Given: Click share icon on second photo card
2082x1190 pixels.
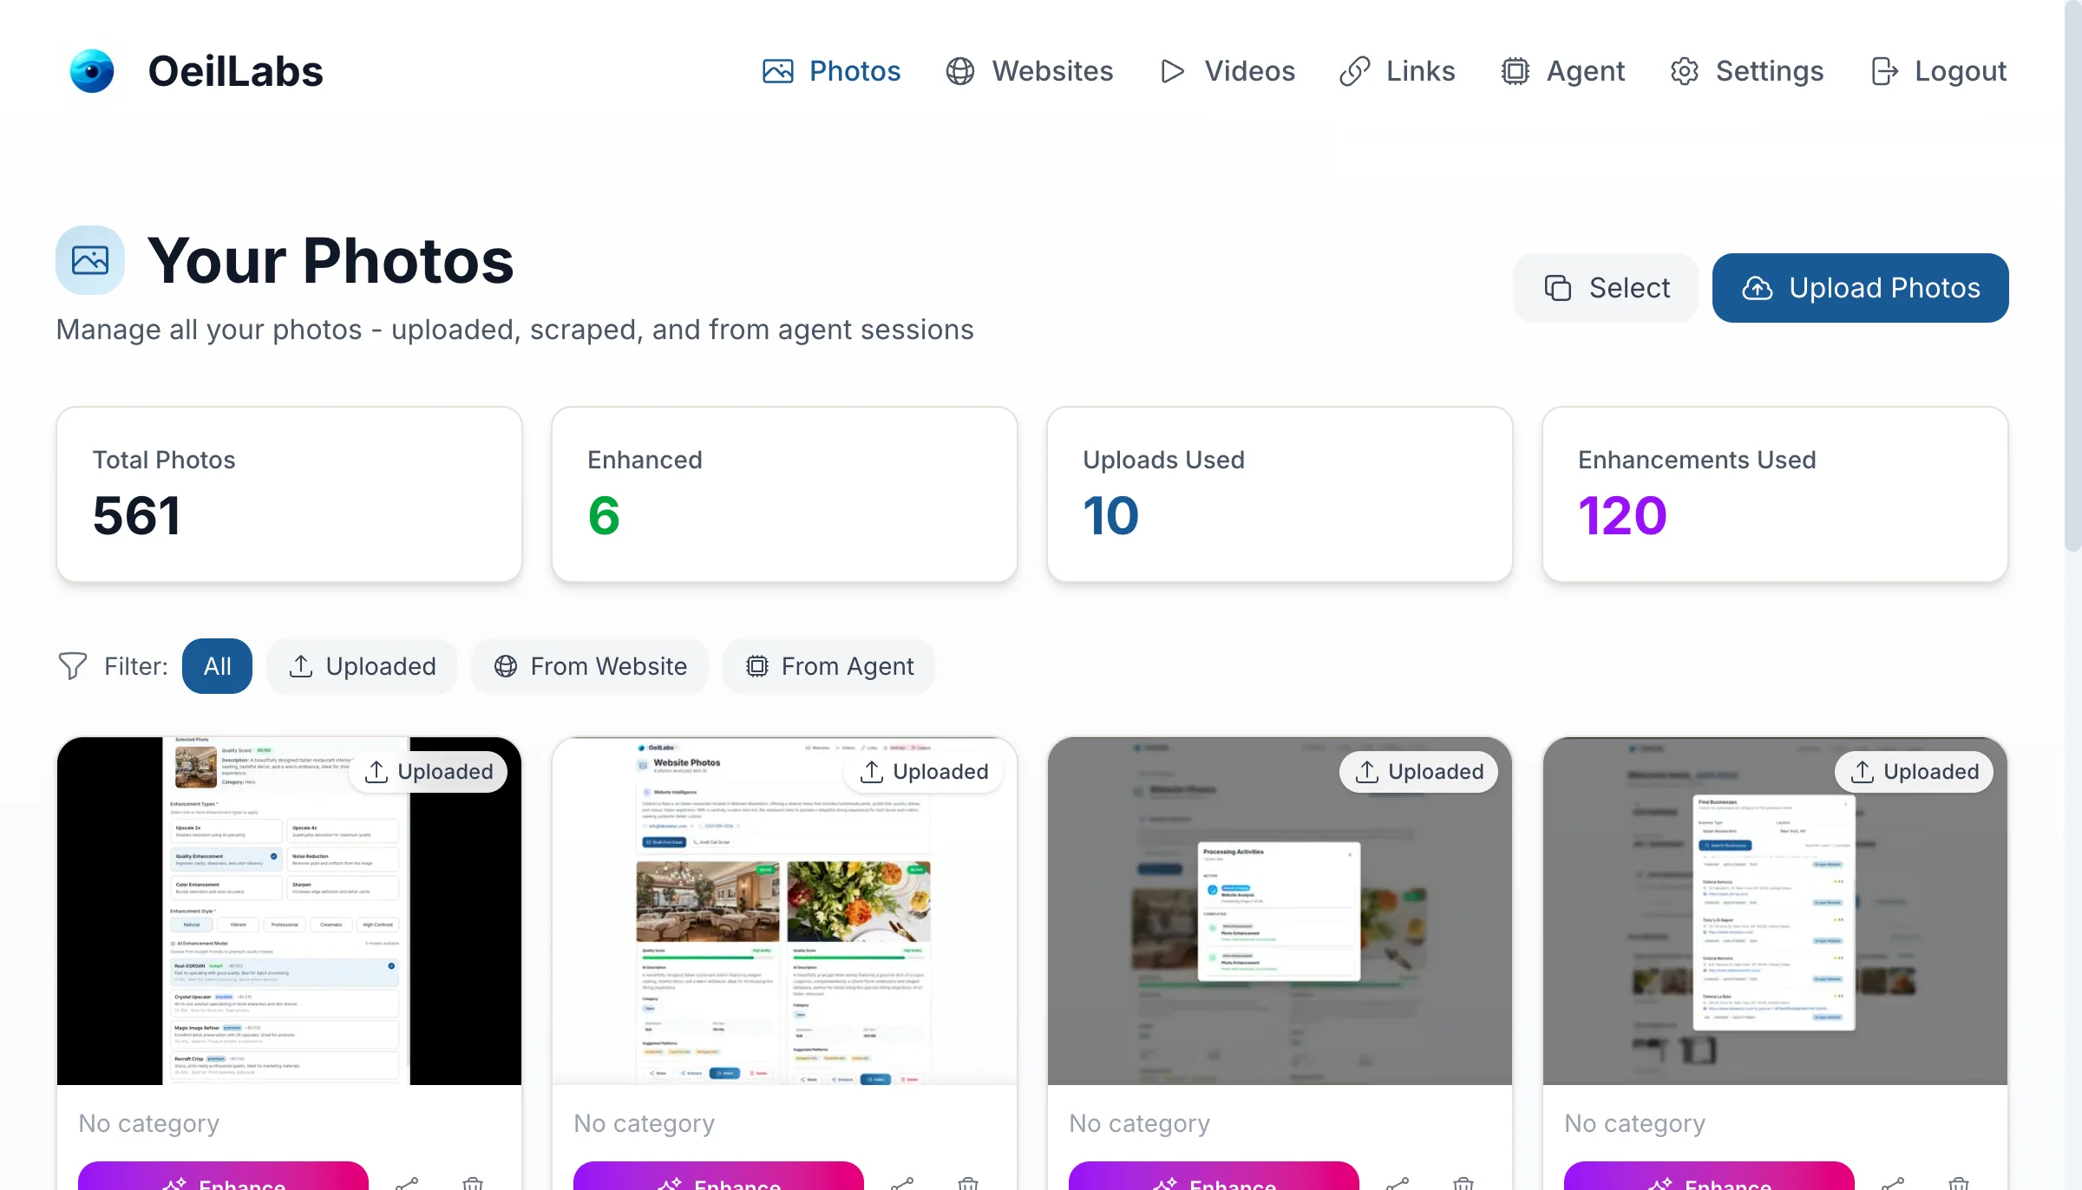Looking at the screenshot, I should [x=902, y=1182].
